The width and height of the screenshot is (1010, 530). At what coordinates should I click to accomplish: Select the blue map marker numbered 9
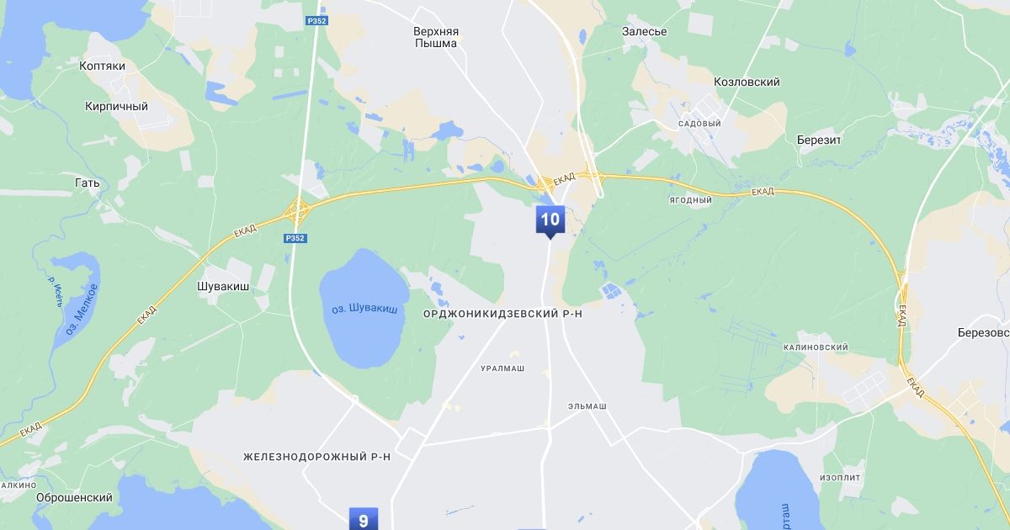tap(364, 519)
